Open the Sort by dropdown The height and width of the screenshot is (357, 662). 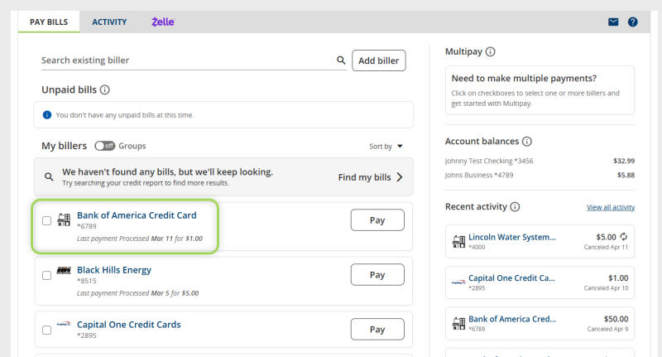(x=386, y=146)
